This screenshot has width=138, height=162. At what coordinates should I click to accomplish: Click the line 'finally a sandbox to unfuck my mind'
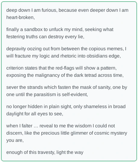click(60, 30)
